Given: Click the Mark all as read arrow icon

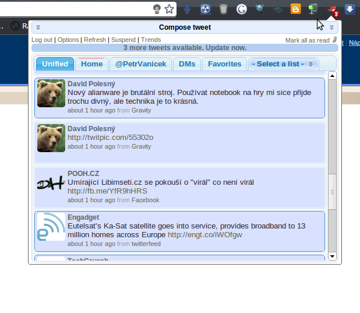Looking at the screenshot, I should pos(335,40).
